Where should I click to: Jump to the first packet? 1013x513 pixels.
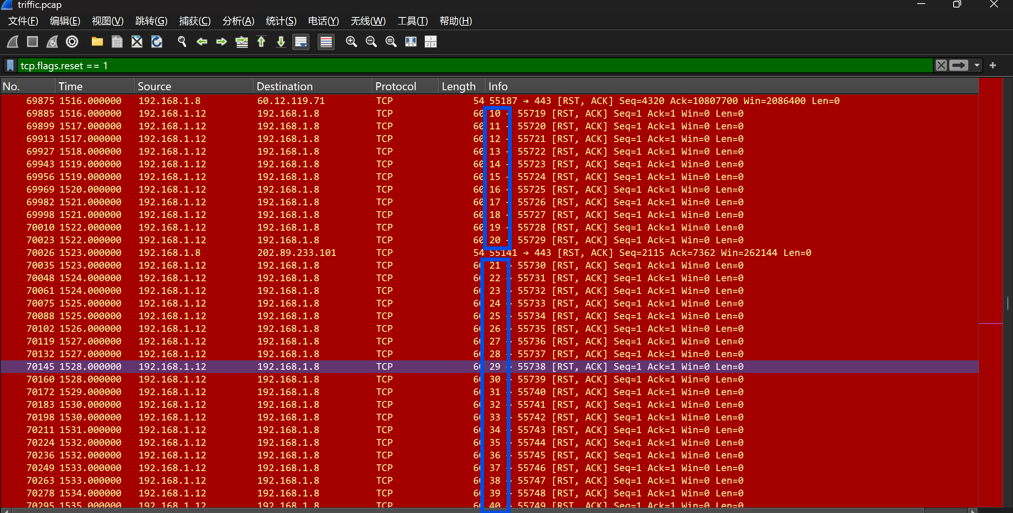click(261, 42)
